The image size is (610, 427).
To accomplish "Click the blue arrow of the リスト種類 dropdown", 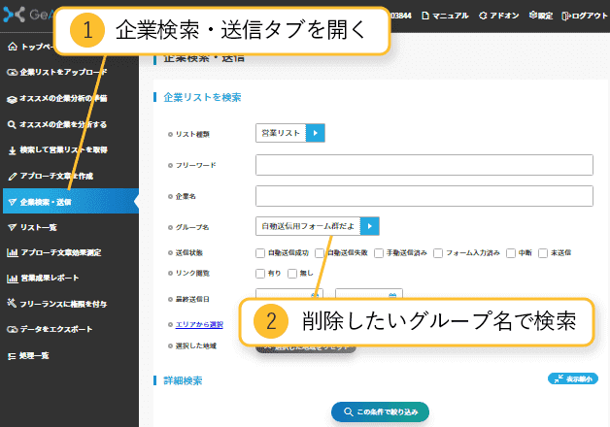I will pos(316,133).
